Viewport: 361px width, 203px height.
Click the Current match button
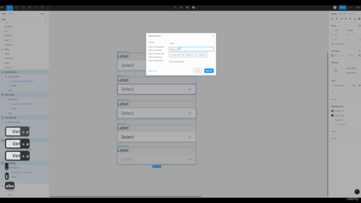(175, 55)
